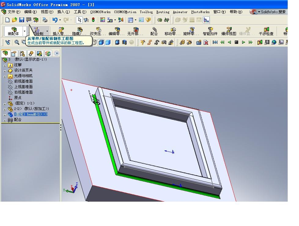Image resolution: width=299 pixels, height=226 pixels.
Task: Open the 工具(T) Tools menu
Action: (80, 12)
